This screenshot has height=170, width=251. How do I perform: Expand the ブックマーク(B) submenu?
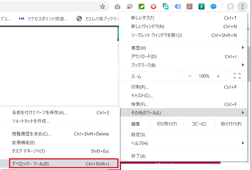click(183, 65)
